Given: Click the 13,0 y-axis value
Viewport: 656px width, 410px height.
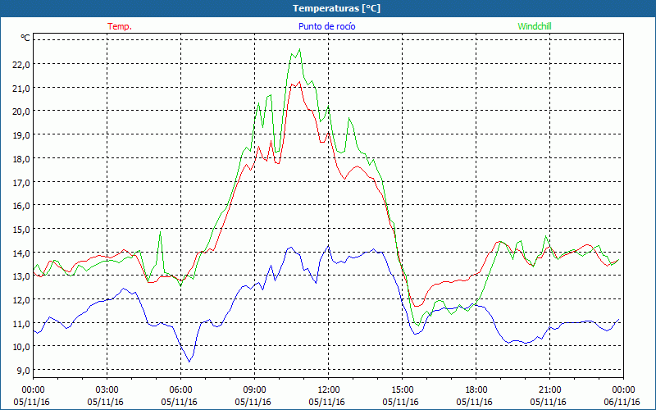Looking at the screenshot, I should pos(22,276).
